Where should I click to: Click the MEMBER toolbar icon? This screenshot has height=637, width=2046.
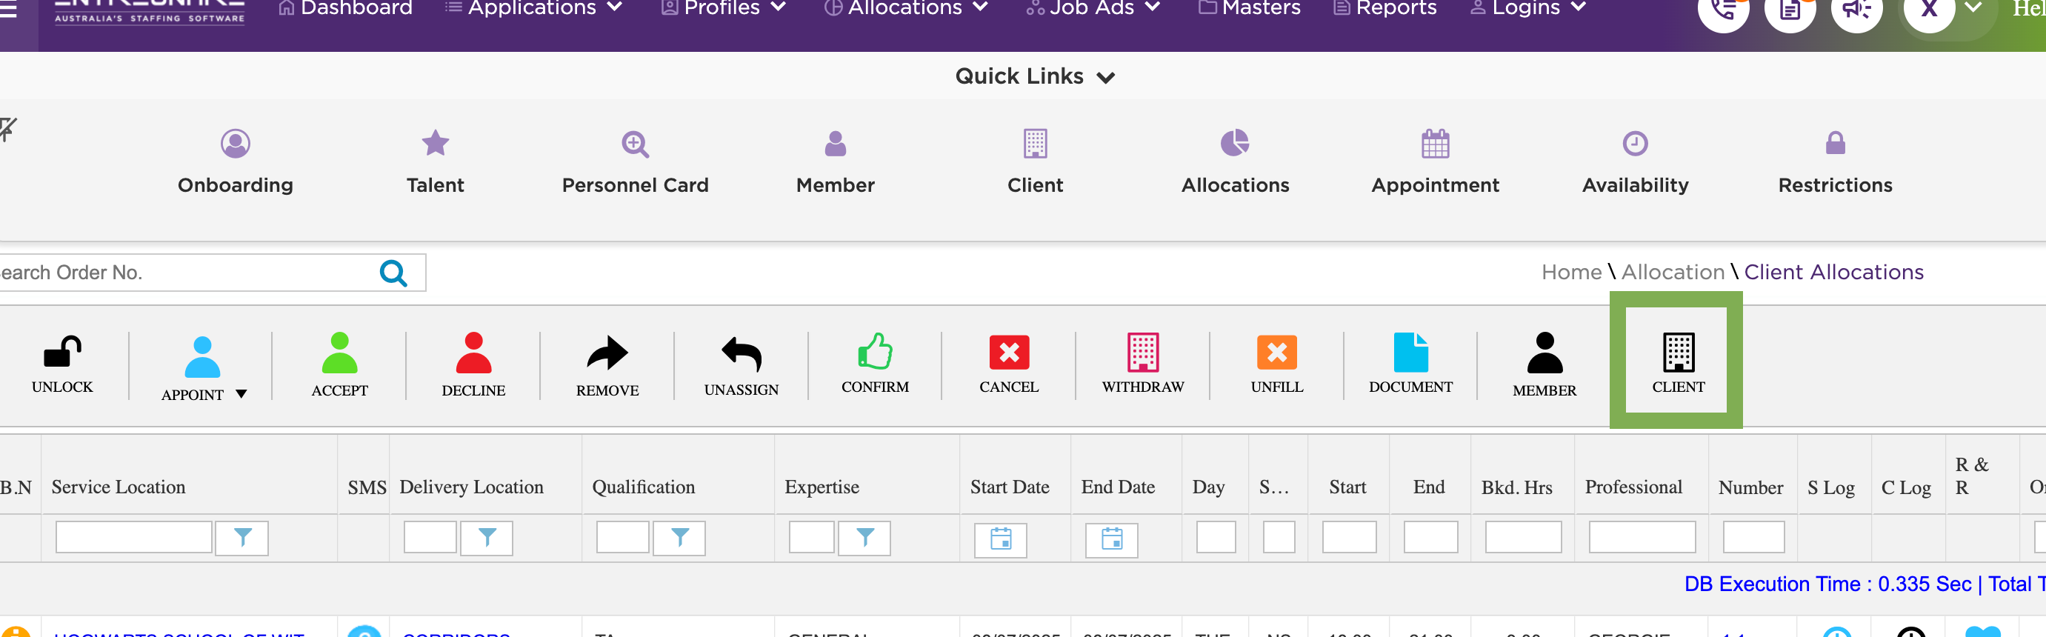click(1544, 353)
